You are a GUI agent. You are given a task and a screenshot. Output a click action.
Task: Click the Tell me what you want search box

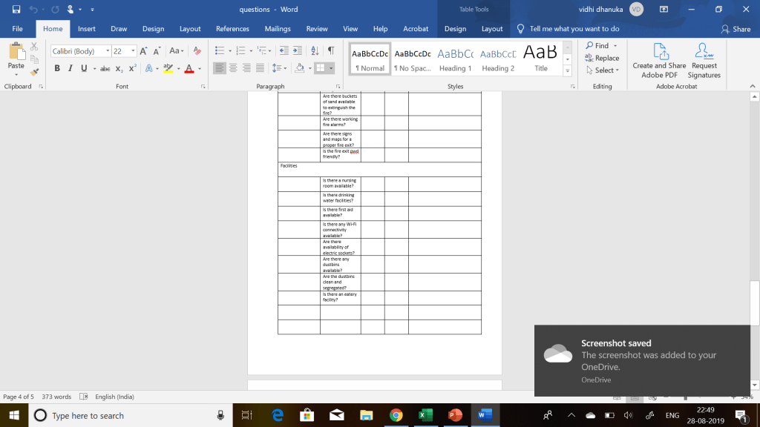click(574, 29)
